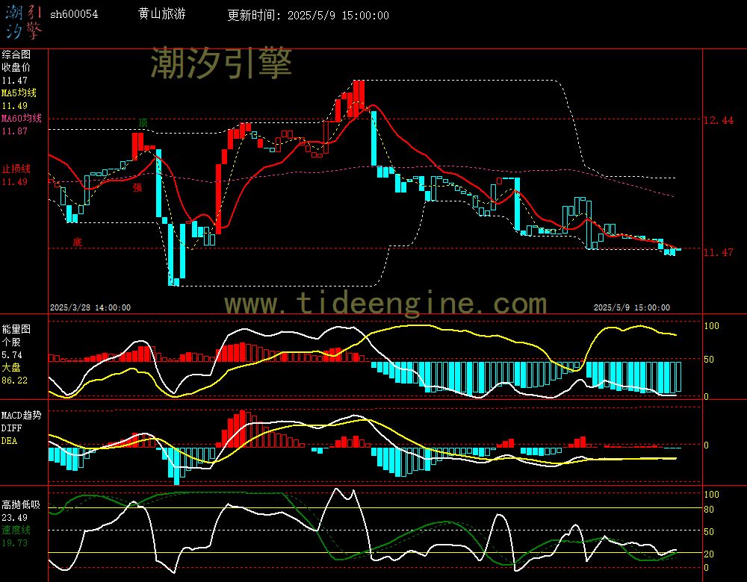
Task: Select the MACD趋势 panel label
Action: click(22, 415)
